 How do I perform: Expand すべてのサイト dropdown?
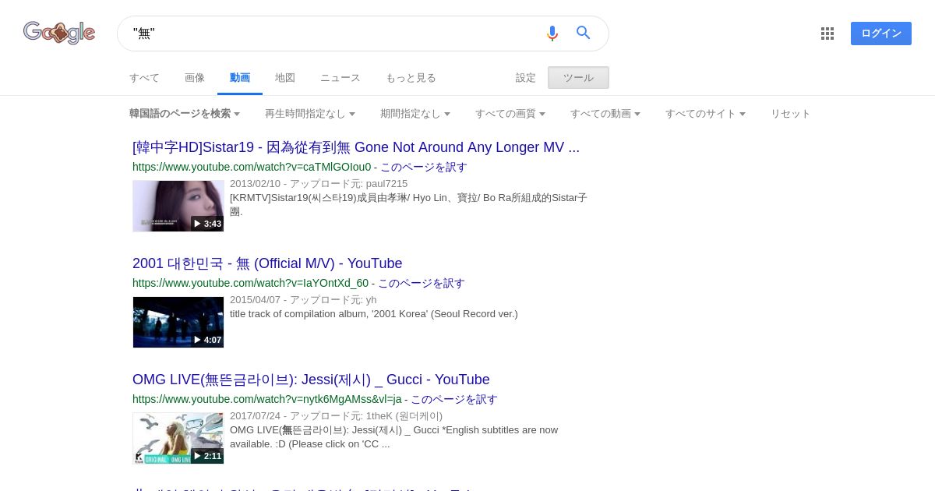click(705, 114)
